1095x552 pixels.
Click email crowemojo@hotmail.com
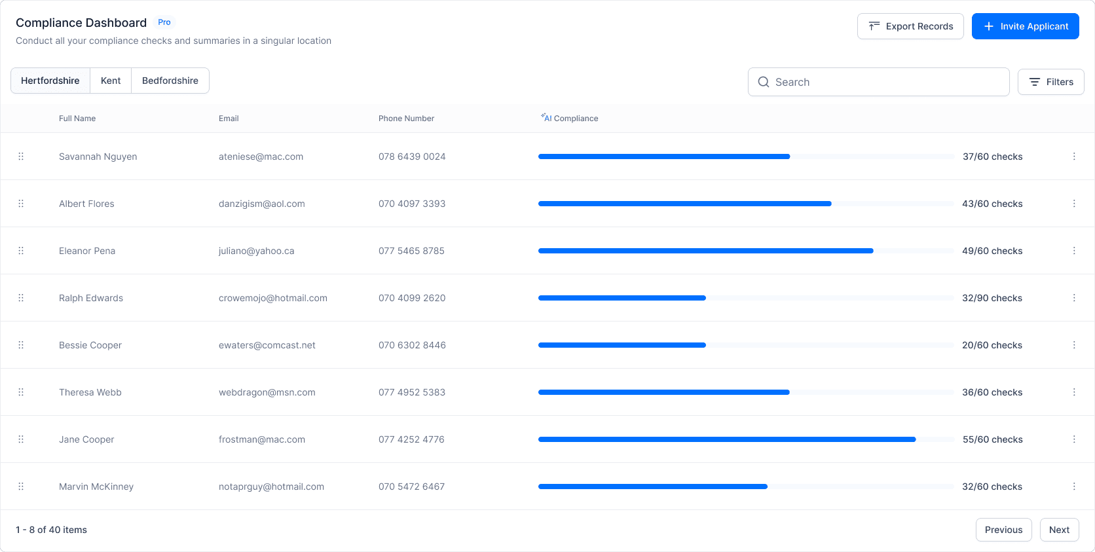(273, 298)
